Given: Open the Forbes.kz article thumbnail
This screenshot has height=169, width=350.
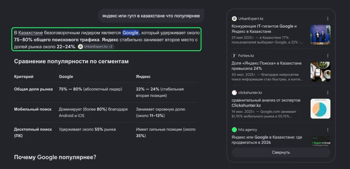Looking at the screenshot, I should click(320, 72).
